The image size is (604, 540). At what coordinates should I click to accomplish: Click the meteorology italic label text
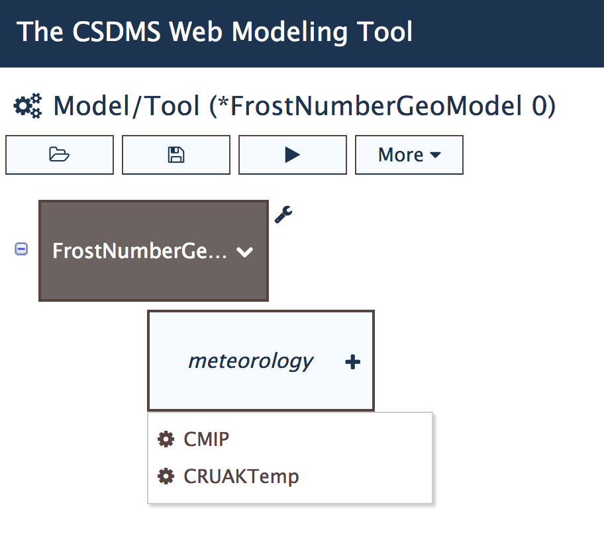click(251, 361)
